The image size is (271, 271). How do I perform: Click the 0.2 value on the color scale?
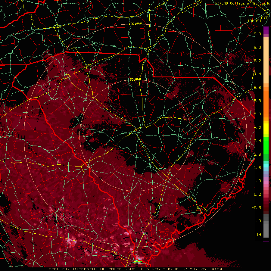[x=257, y=195]
